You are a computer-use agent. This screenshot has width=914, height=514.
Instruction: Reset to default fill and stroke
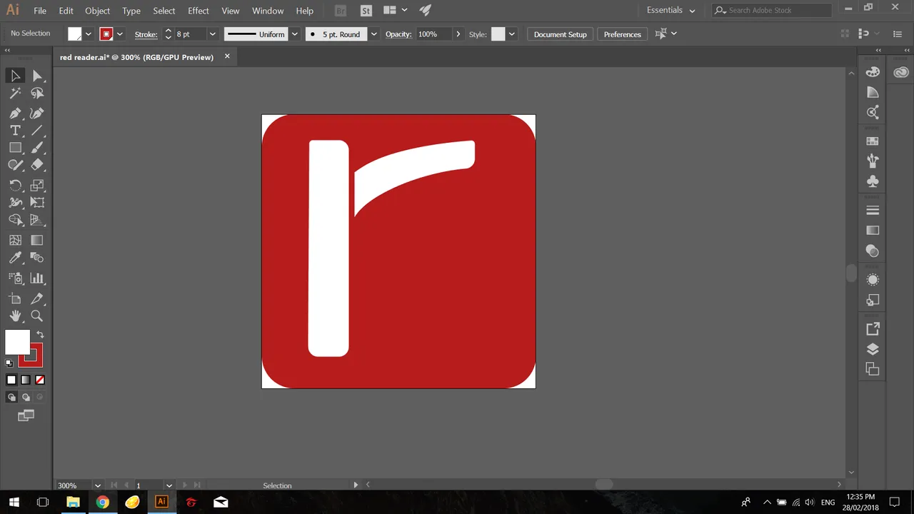[9, 363]
